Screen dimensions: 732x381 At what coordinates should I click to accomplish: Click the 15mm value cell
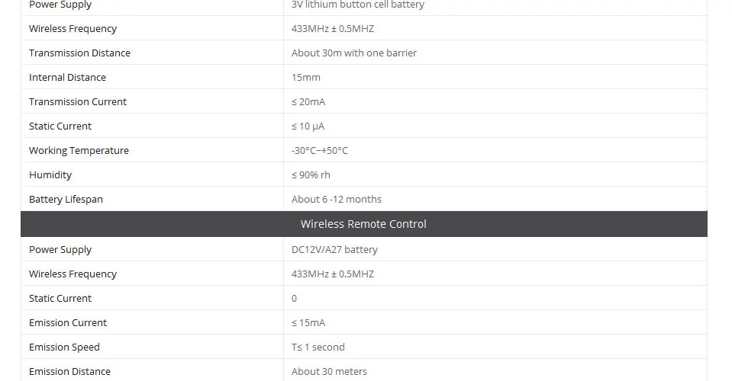pos(495,77)
